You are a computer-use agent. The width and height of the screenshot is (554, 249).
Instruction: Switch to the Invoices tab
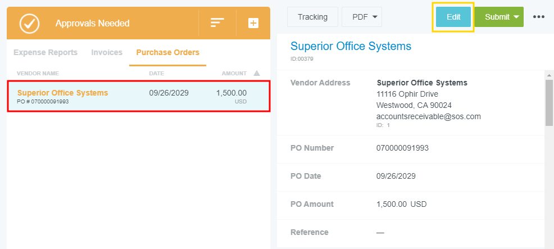(x=107, y=52)
